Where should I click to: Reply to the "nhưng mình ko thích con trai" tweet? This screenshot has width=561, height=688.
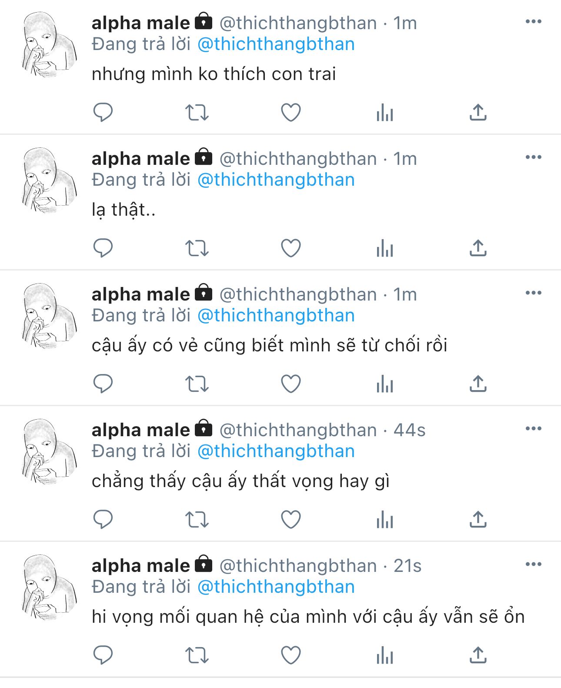click(x=103, y=113)
